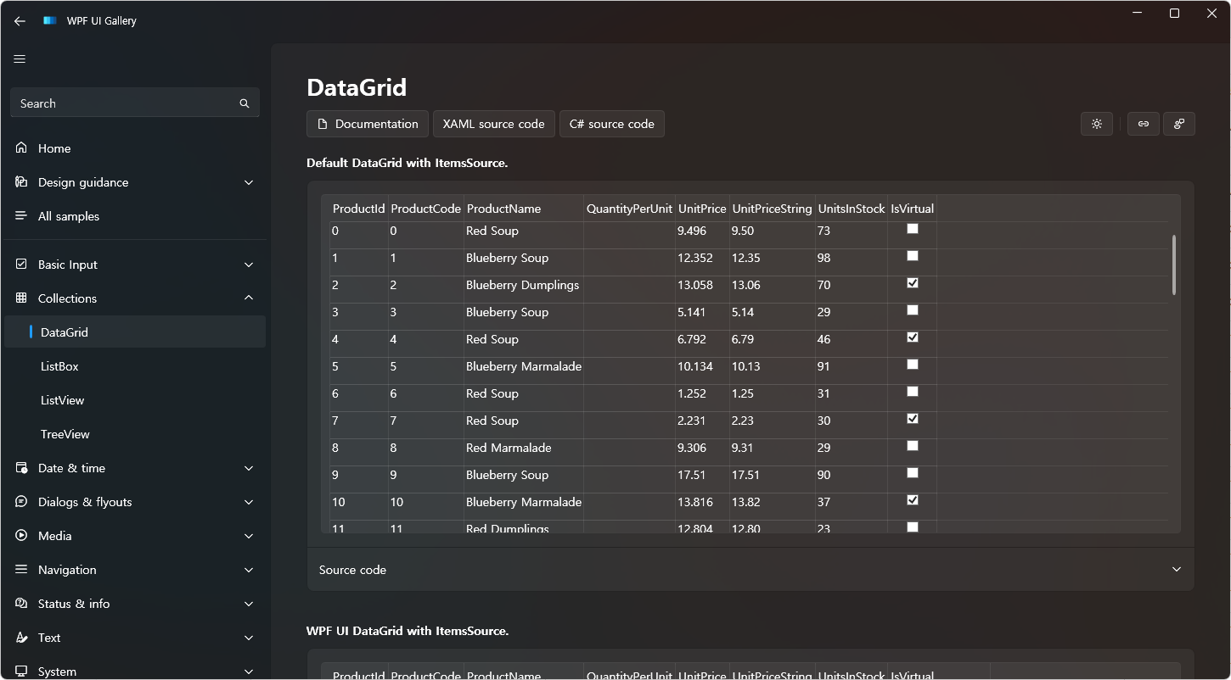Open ListBox page in sidebar
The width and height of the screenshot is (1231, 680).
135,366
